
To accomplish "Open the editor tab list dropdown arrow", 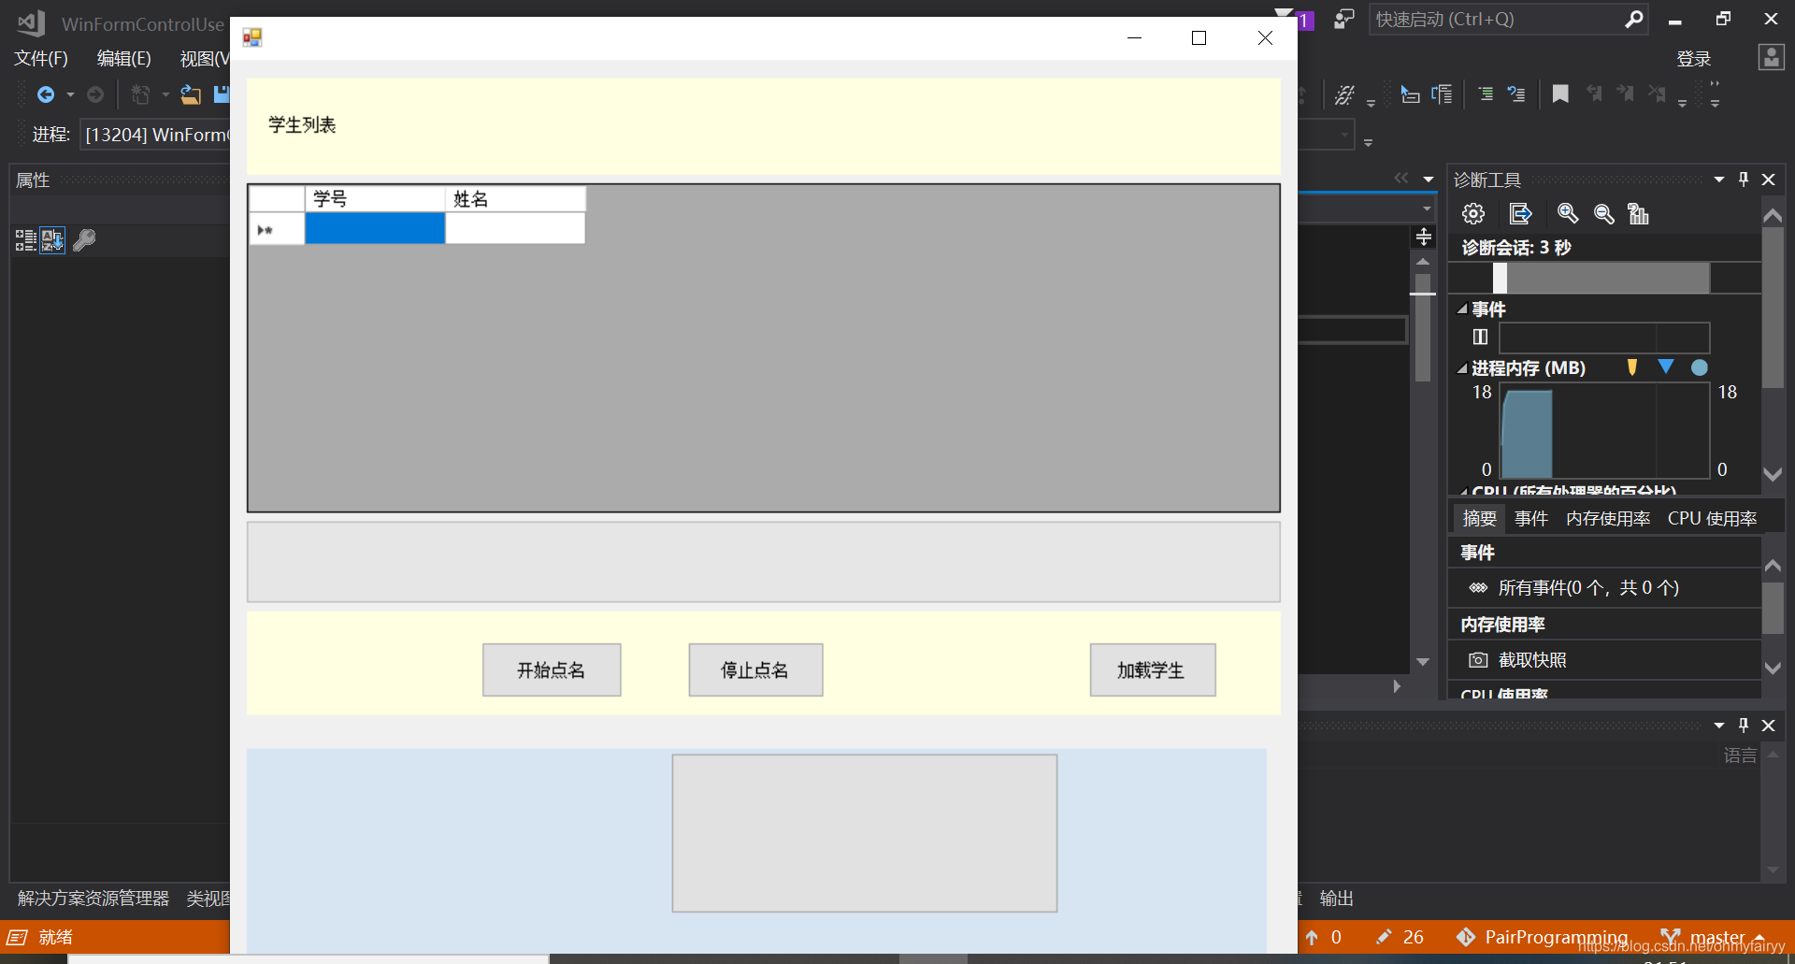I will [1428, 179].
